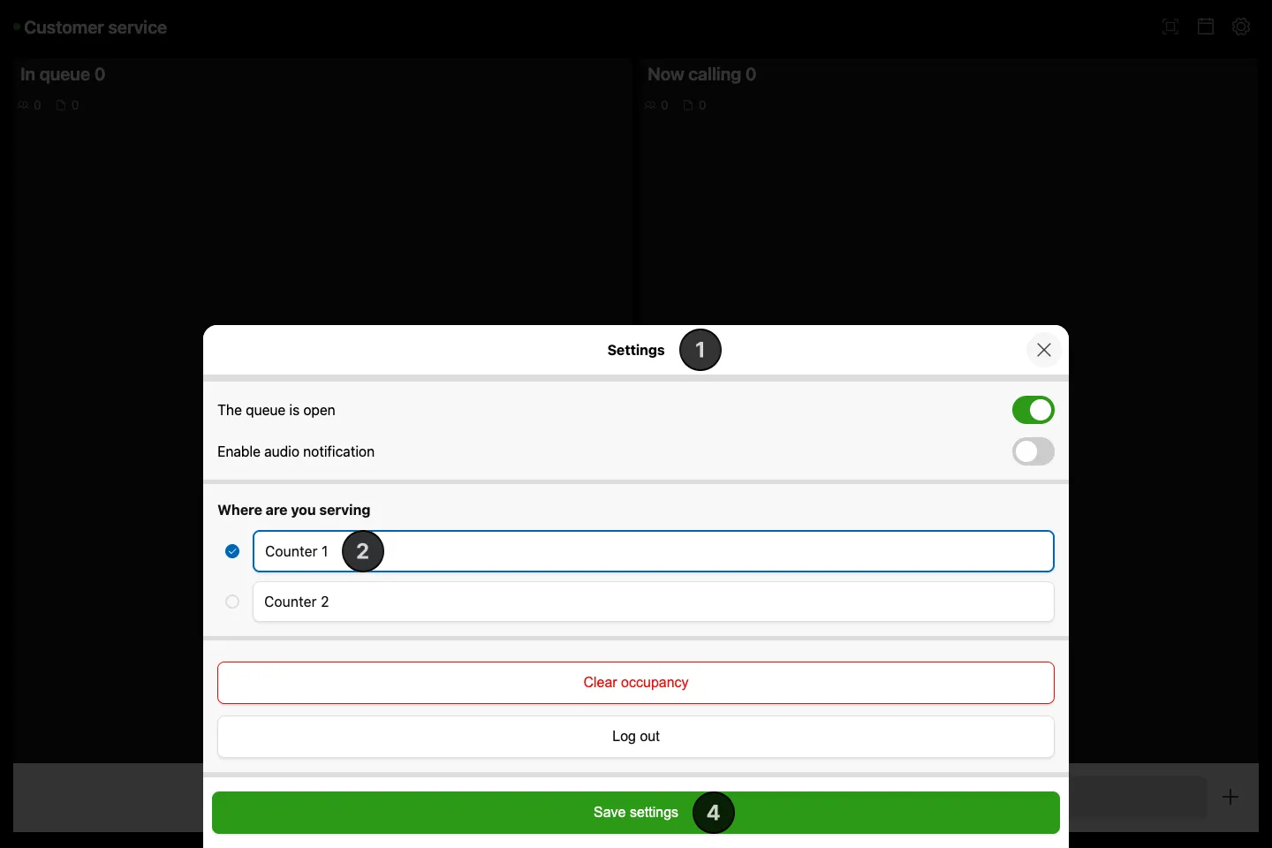The height and width of the screenshot is (848, 1272).
Task: Click the 'Enable audio notification' label text
Action: pos(296,451)
